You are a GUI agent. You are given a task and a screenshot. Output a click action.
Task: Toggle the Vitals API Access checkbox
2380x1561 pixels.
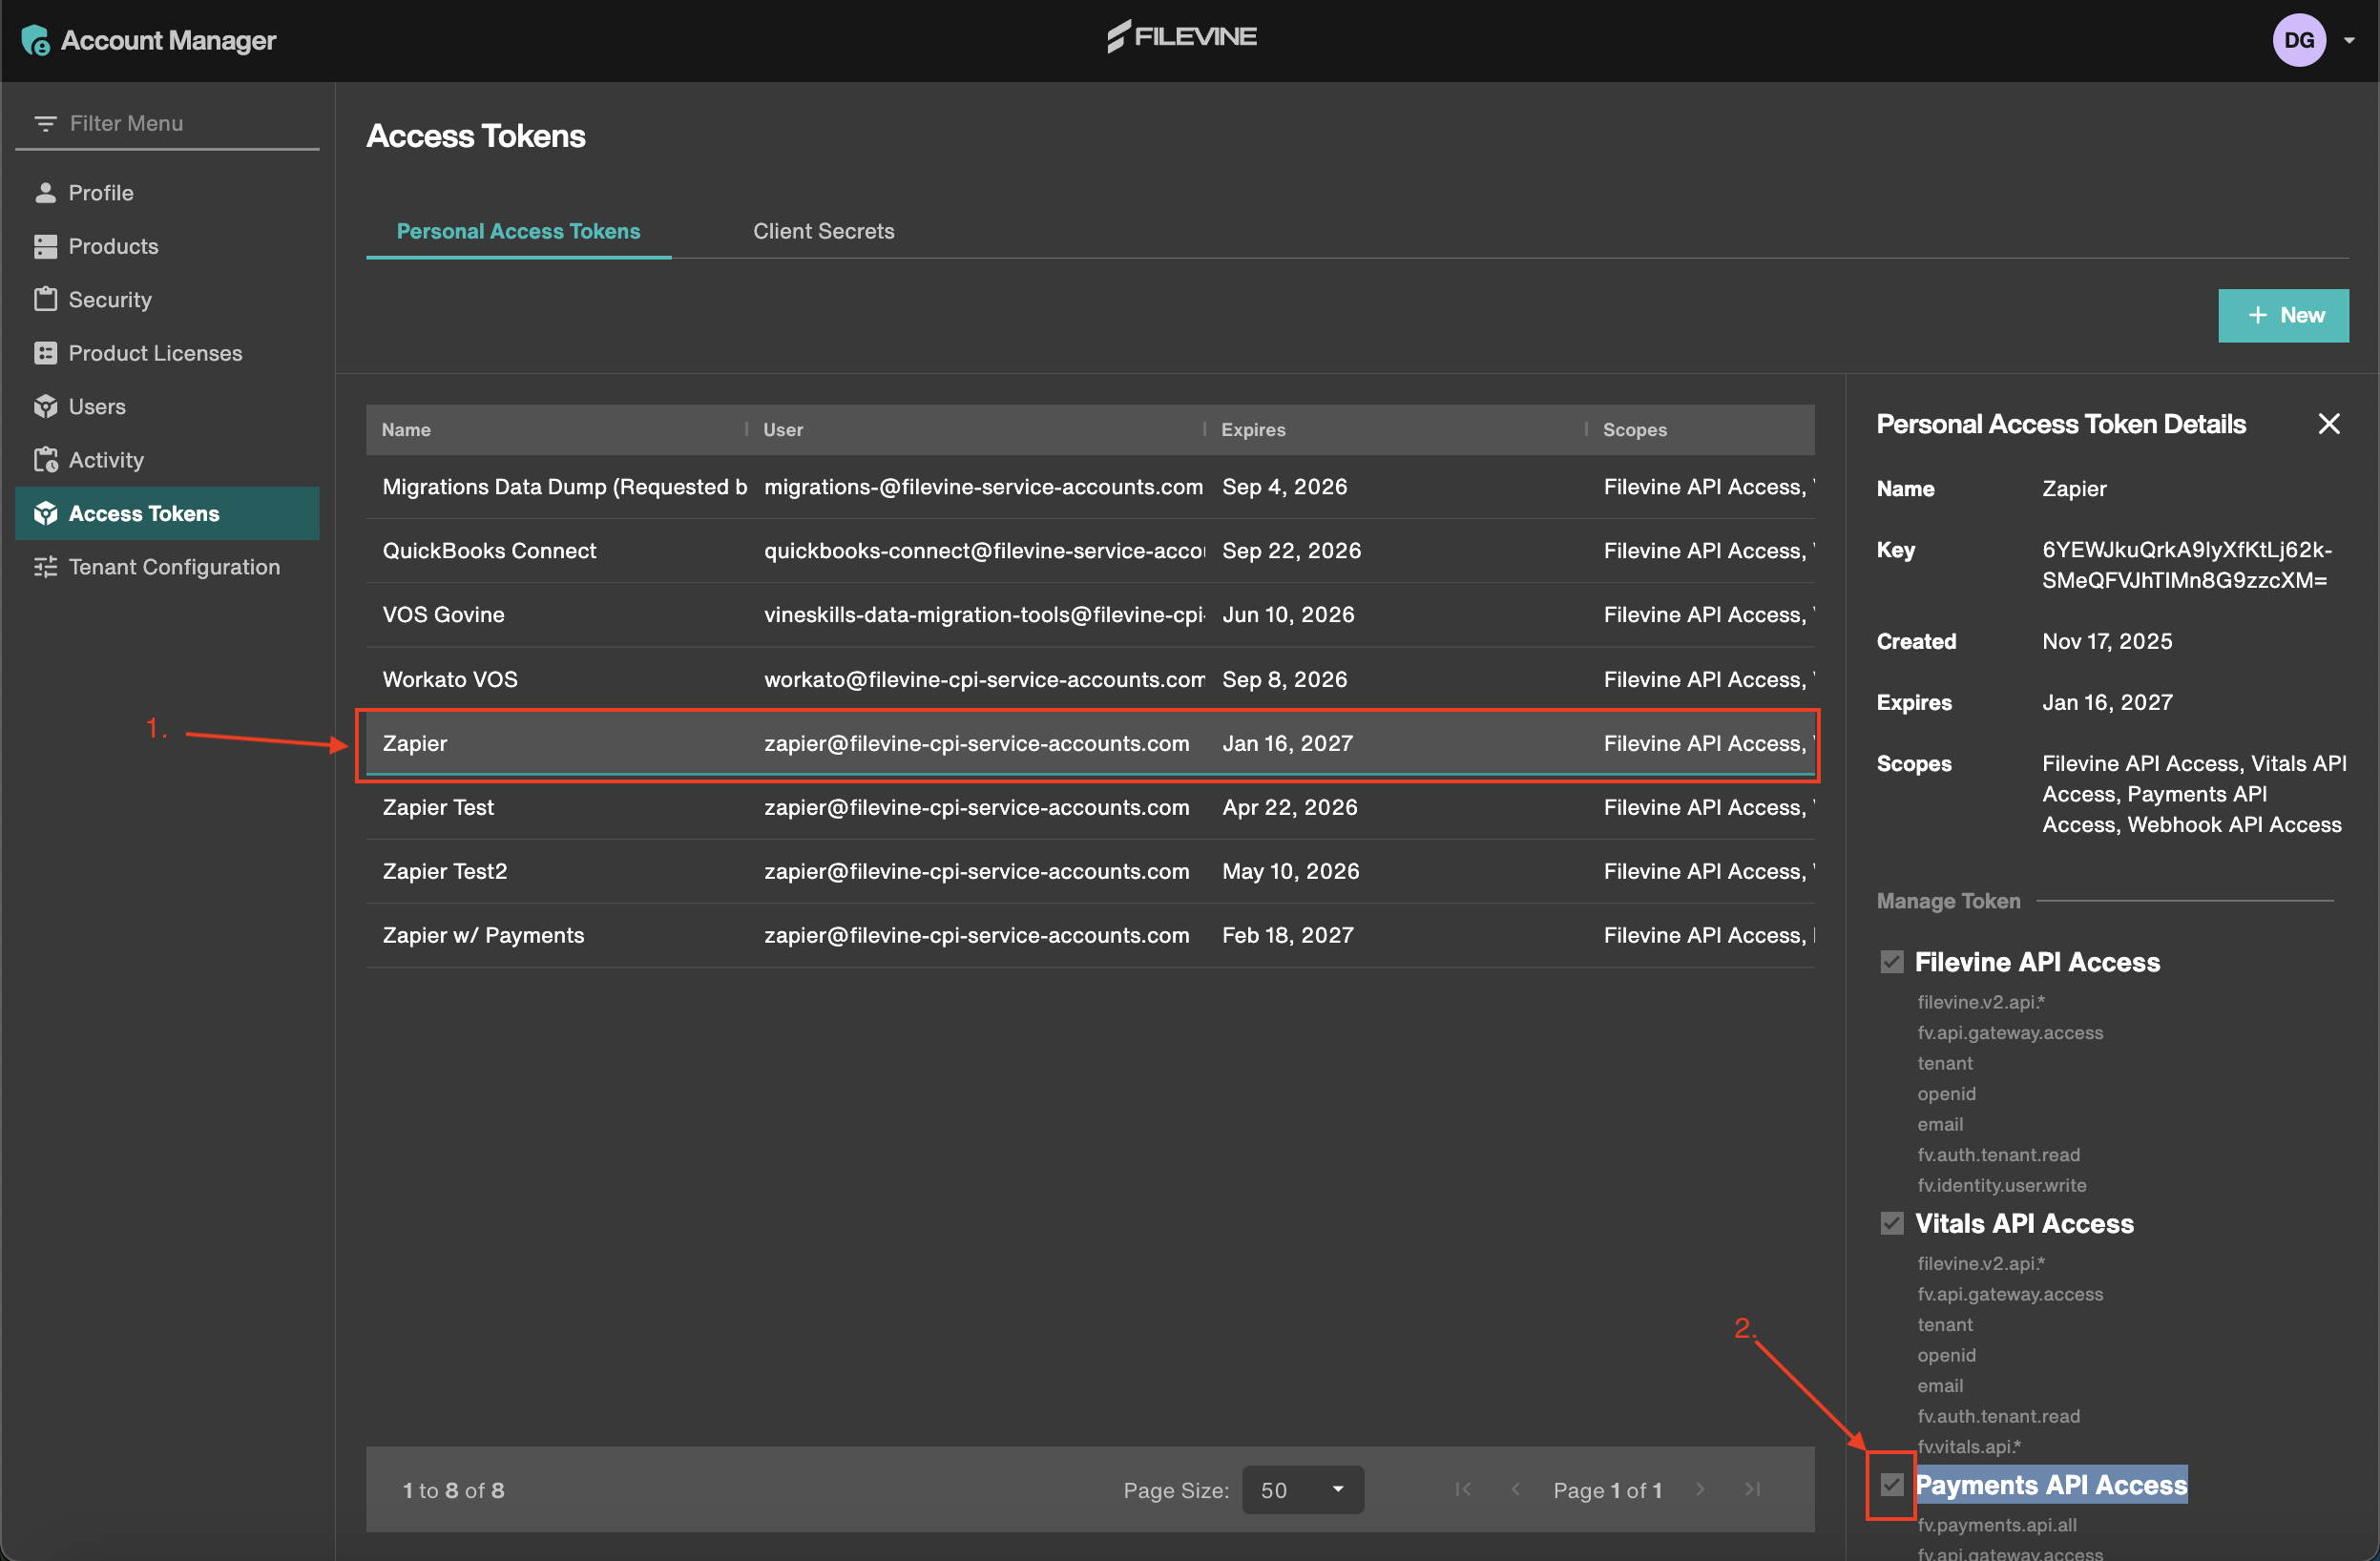(x=1891, y=1223)
